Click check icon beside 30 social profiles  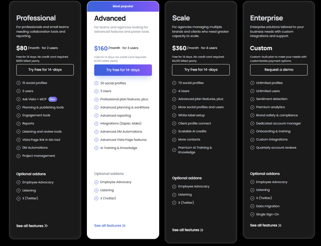[x=96, y=83]
